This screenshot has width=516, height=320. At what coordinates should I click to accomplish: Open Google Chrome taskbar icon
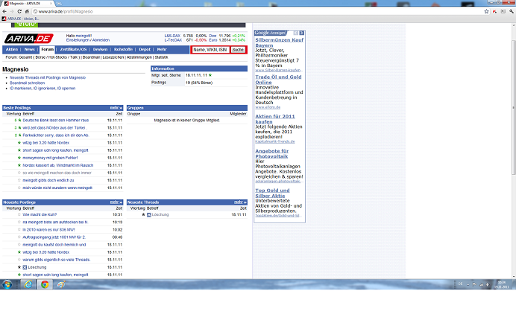point(45,284)
